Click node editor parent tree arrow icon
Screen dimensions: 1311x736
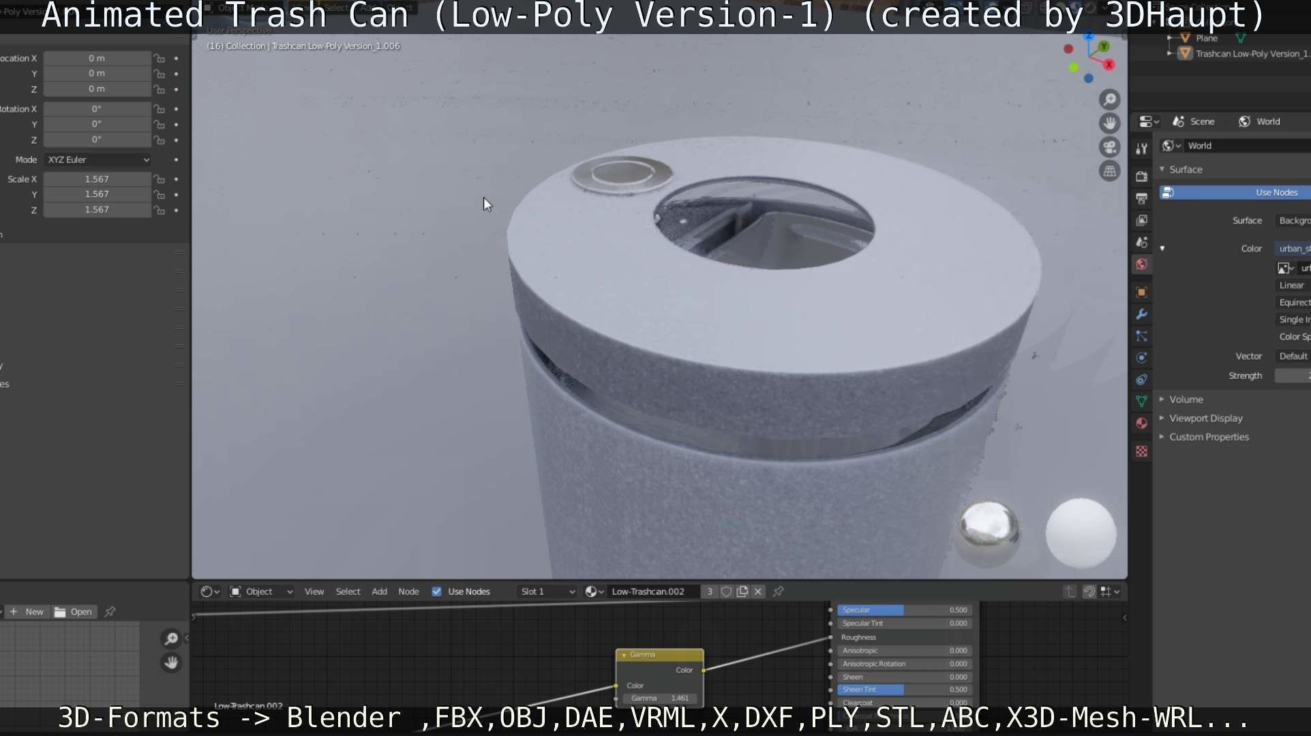pos(1070,592)
